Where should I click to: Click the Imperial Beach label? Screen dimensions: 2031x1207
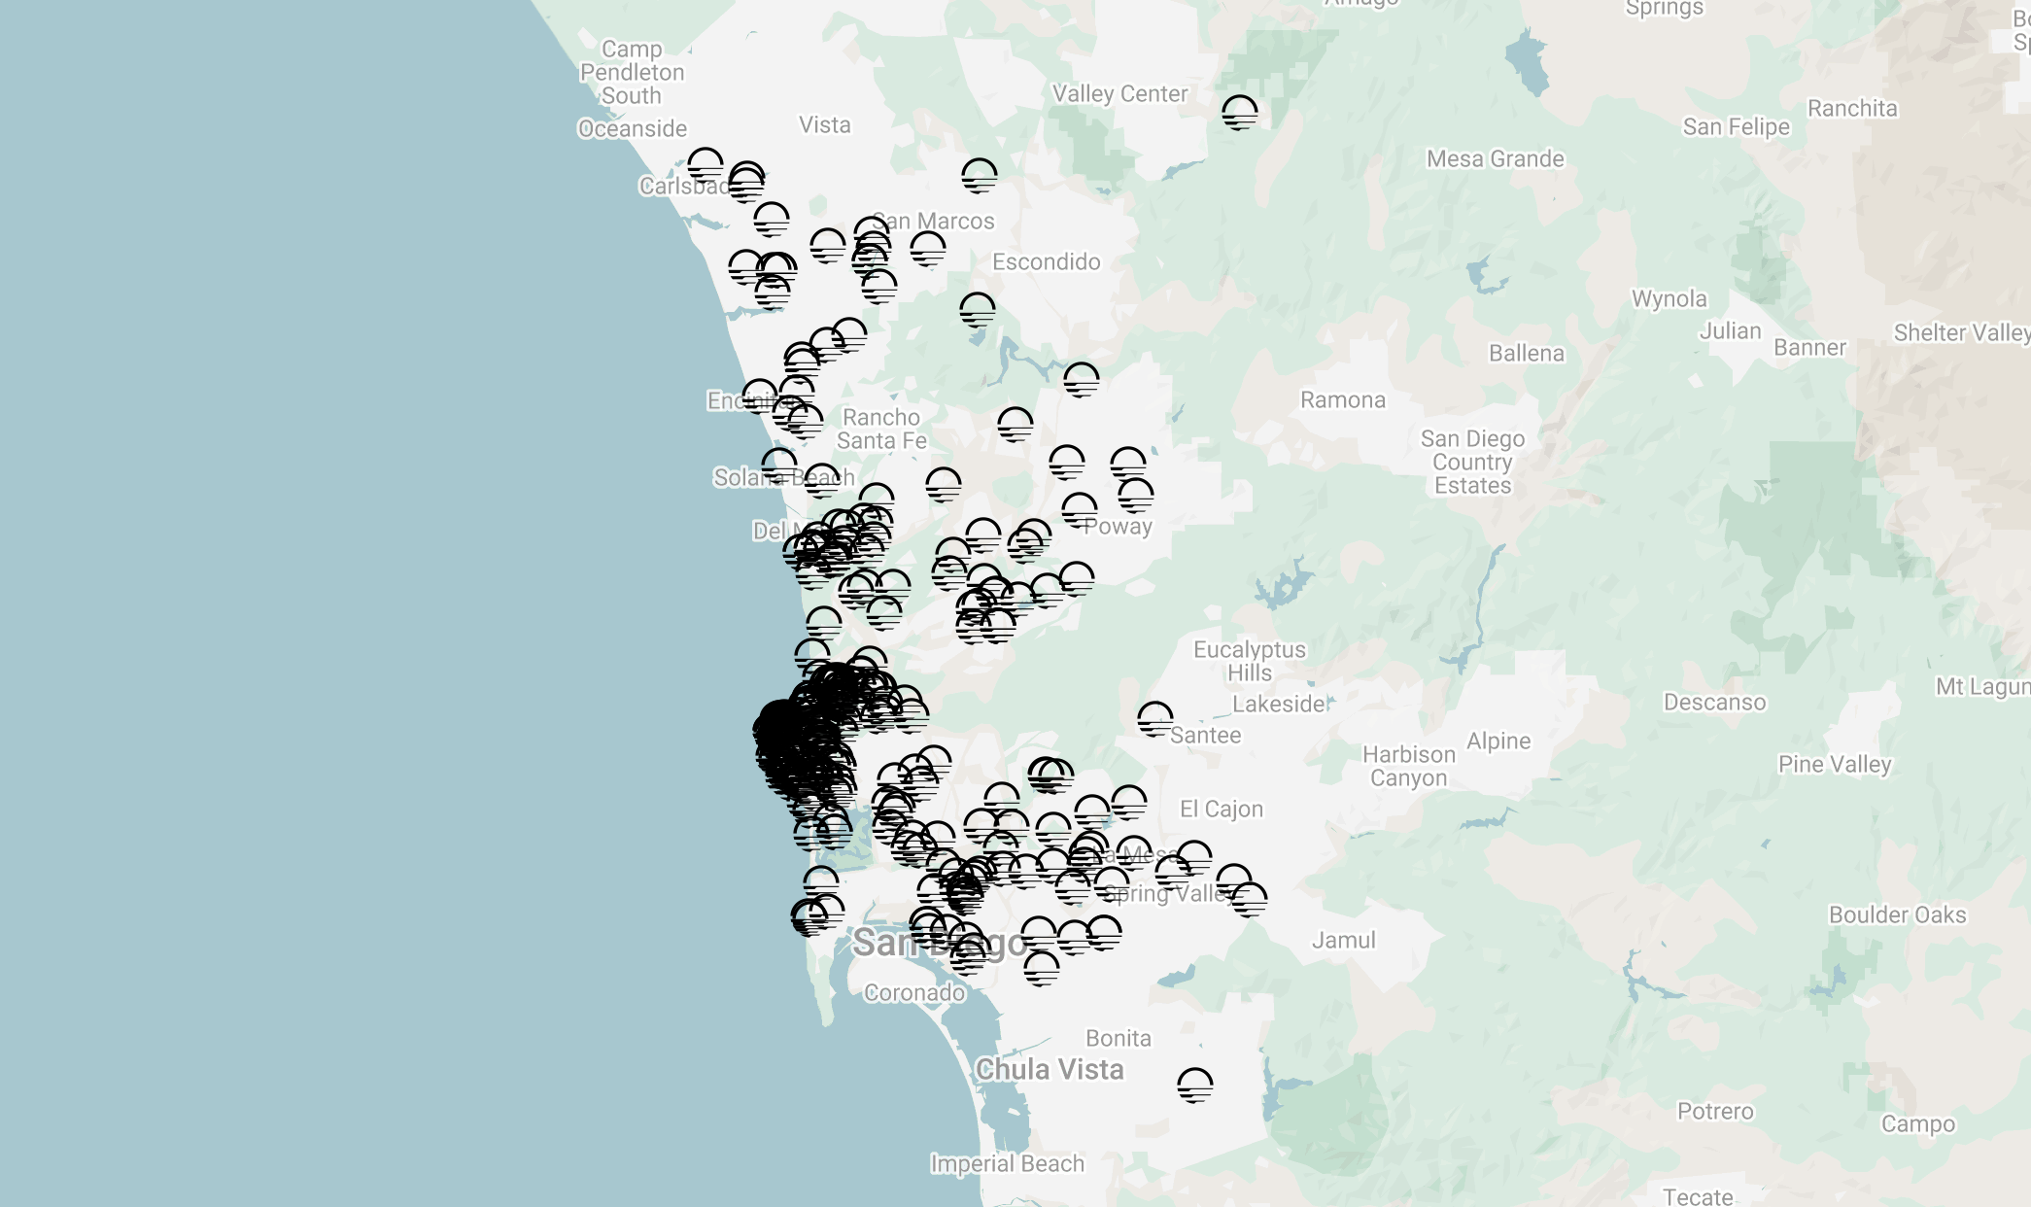pos(1009,1161)
